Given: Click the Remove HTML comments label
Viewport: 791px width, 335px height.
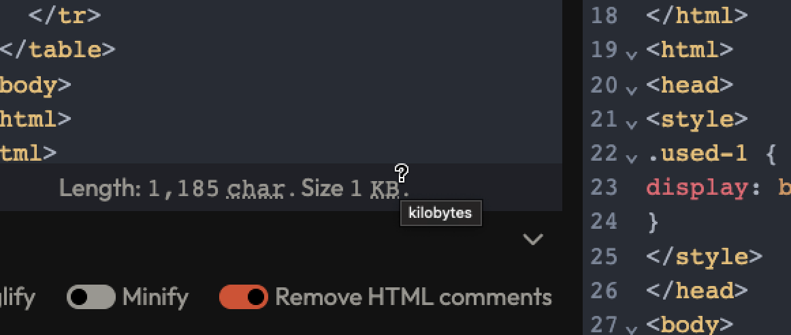Looking at the screenshot, I should coord(413,297).
